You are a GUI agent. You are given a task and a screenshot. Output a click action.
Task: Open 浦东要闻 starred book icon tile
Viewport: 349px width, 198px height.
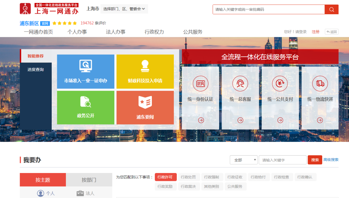click(145, 108)
